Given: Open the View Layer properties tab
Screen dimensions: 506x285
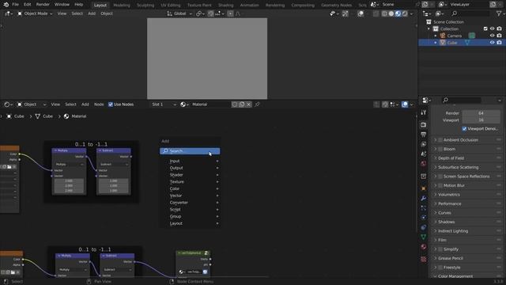Looking at the screenshot, I should tap(424, 144).
